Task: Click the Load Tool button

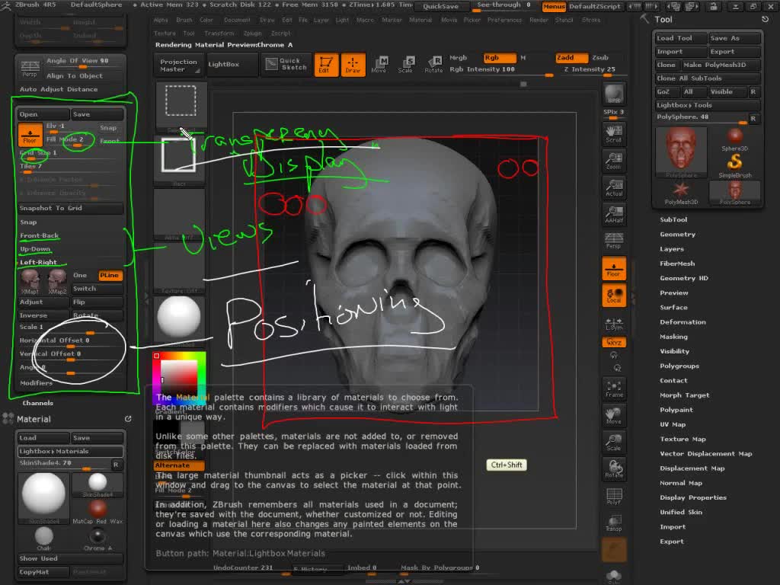Action: pyautogui.click(x=680, y=38)
